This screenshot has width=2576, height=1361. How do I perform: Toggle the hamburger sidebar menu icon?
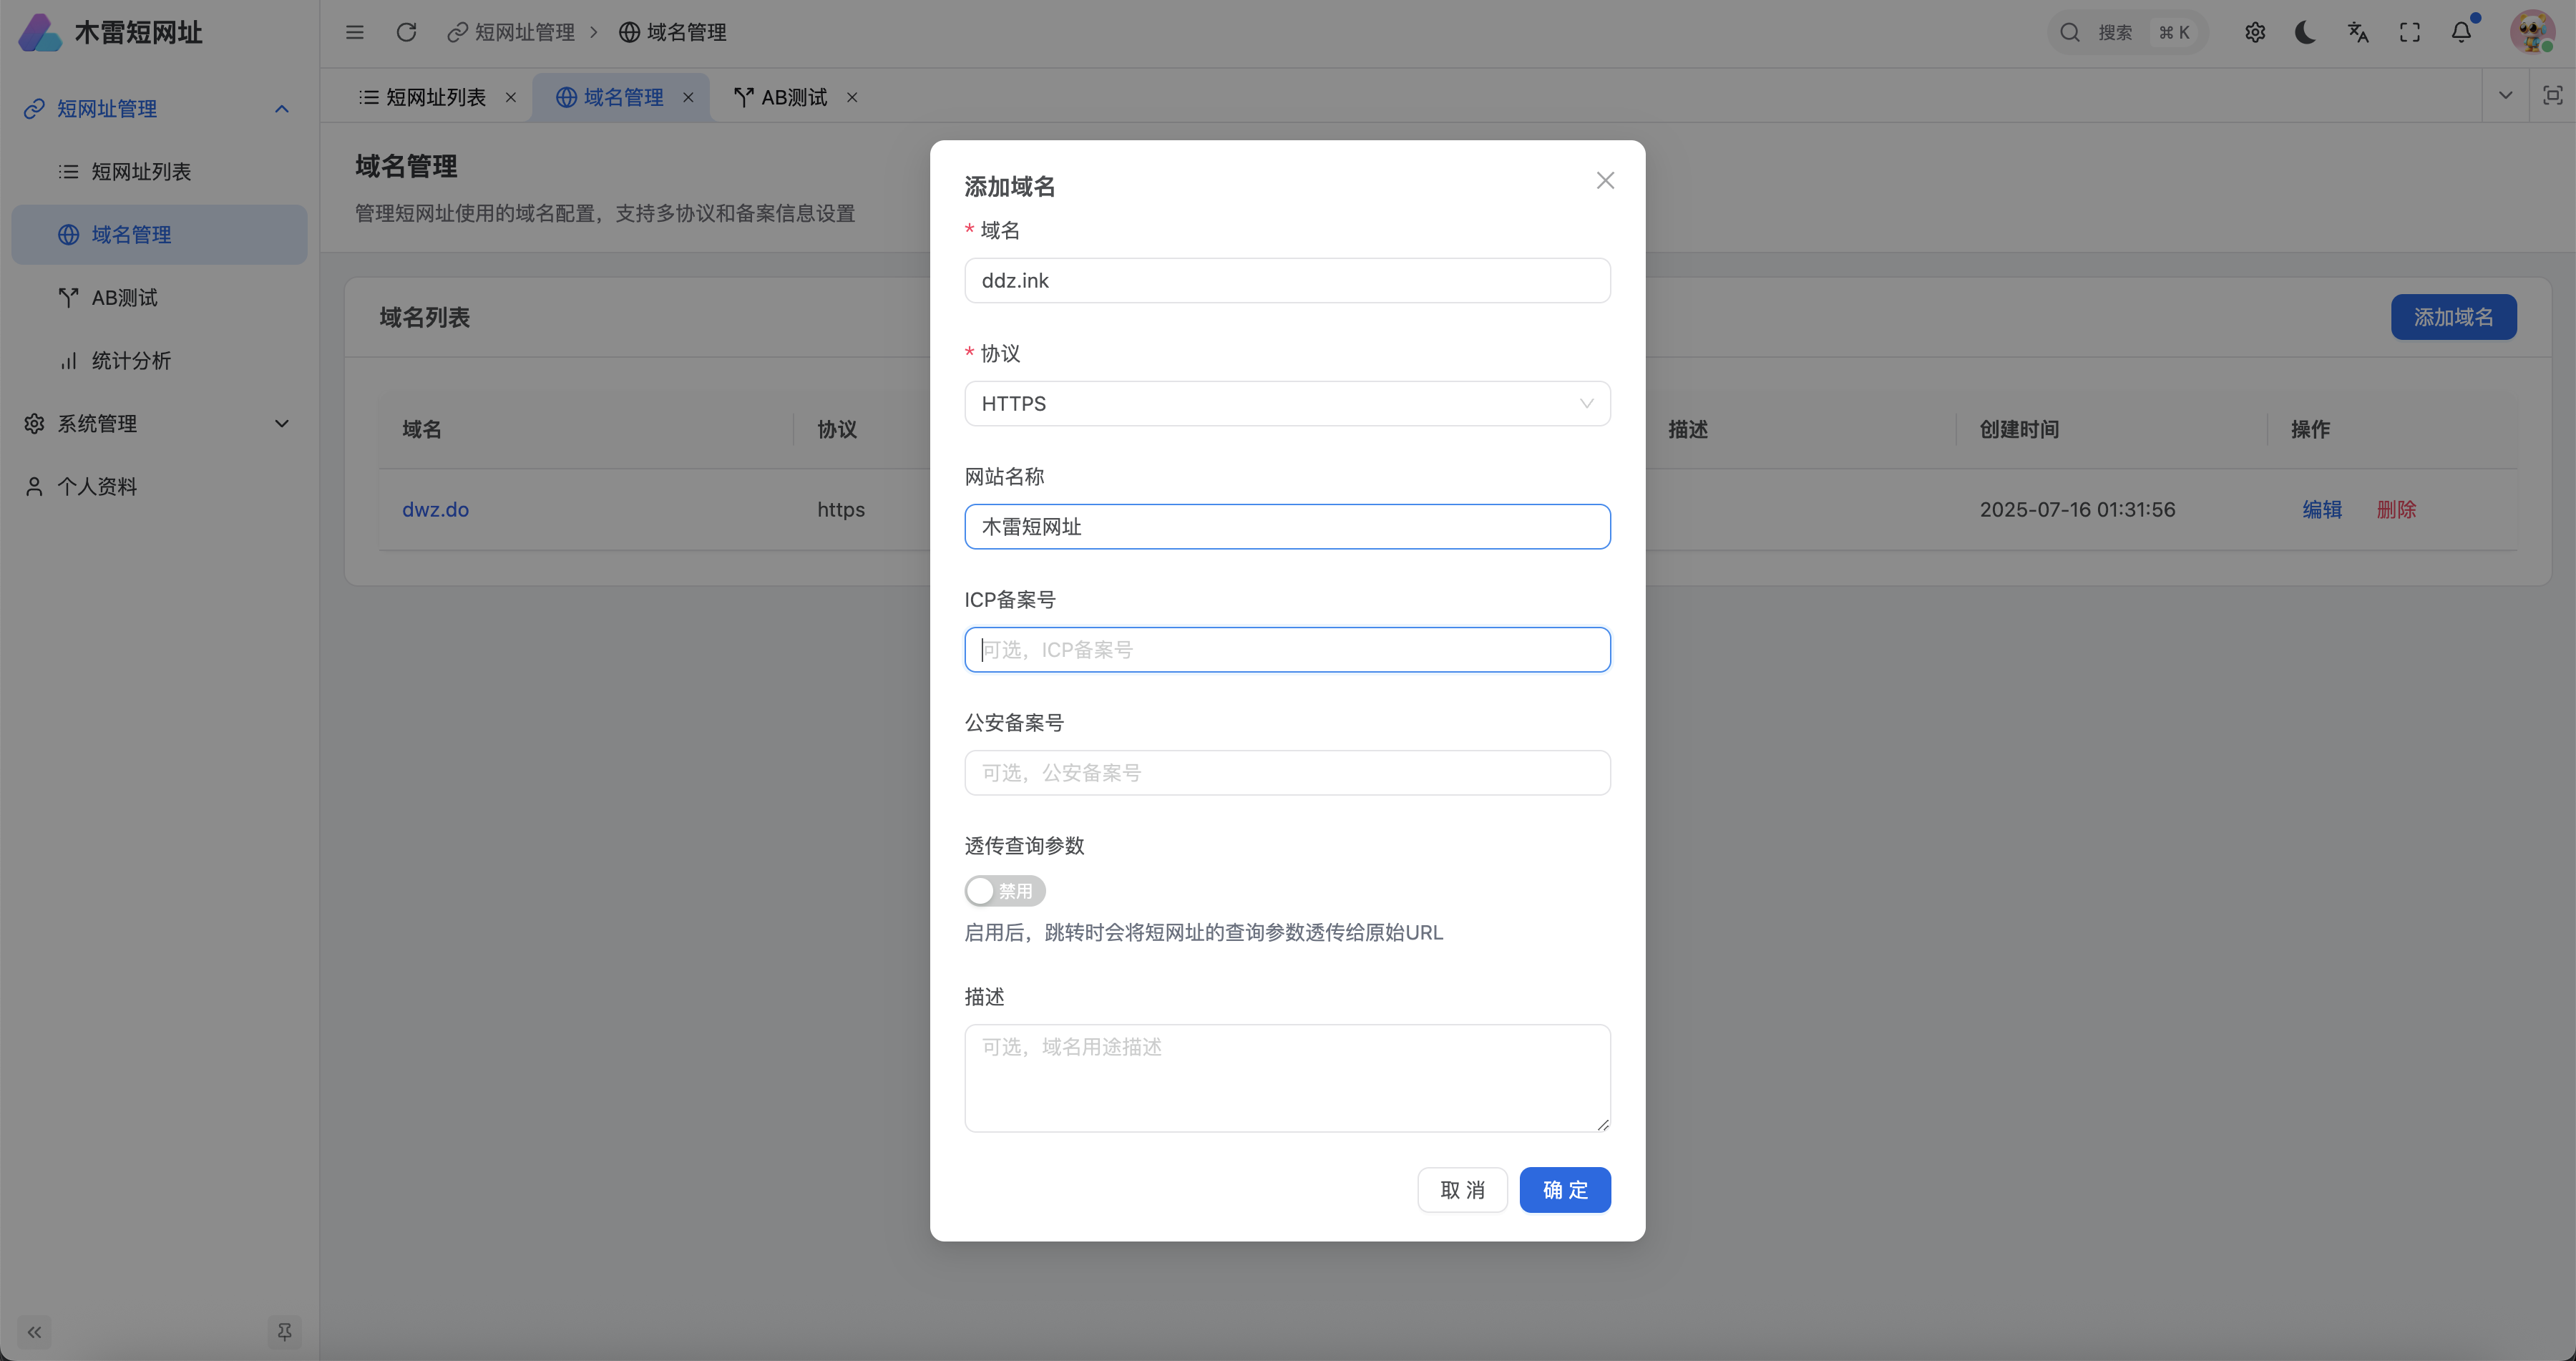355,32
